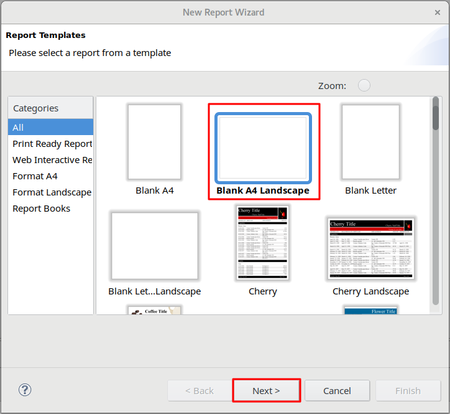This screenshot has height=414, width=450.
Task: Adjust the Zoom slider knob
Action: click(364, 86)
